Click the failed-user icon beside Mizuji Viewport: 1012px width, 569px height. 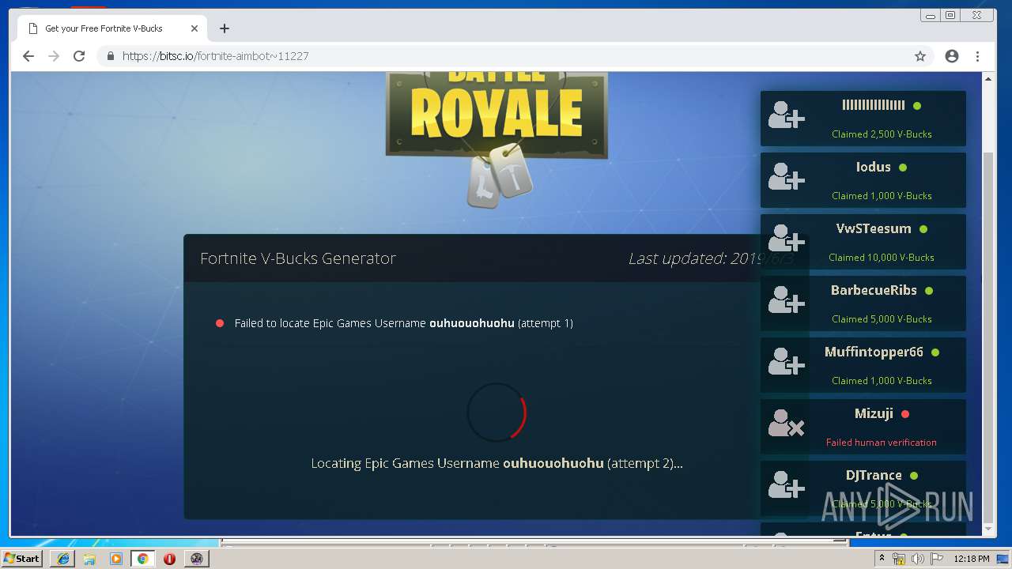(x=787, y=424)
